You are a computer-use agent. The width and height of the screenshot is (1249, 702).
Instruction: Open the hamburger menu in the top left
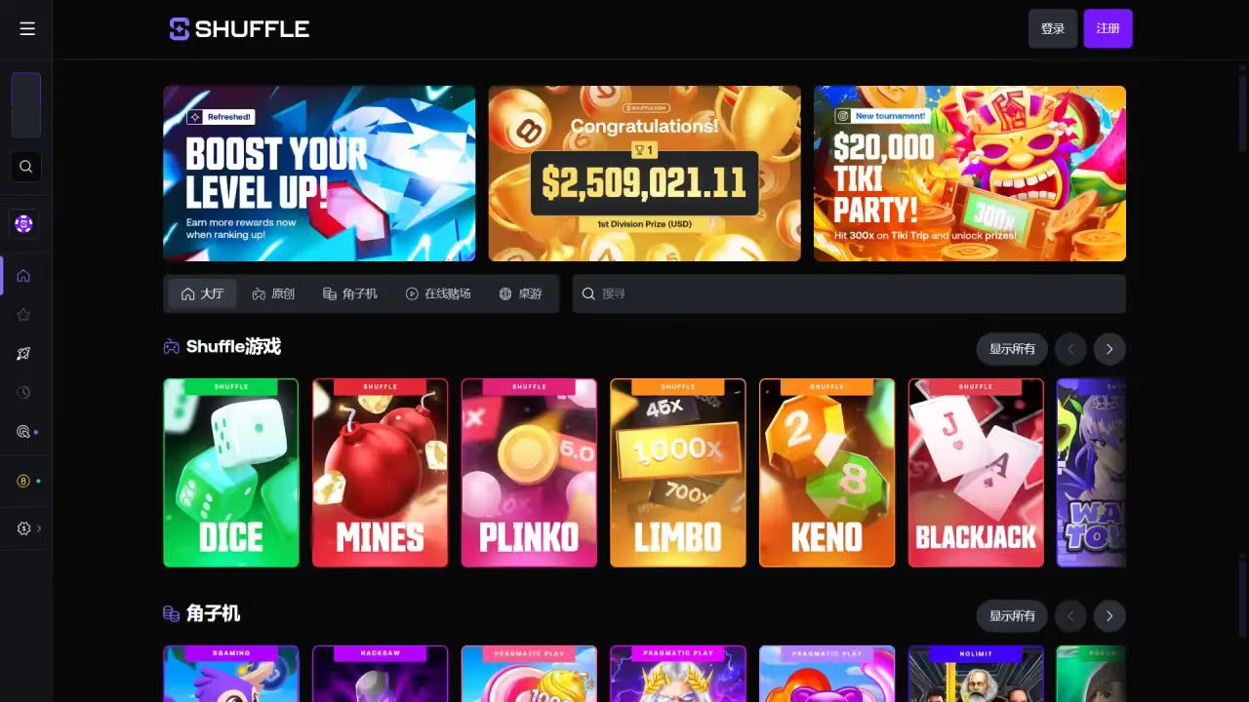click(27, 28)
